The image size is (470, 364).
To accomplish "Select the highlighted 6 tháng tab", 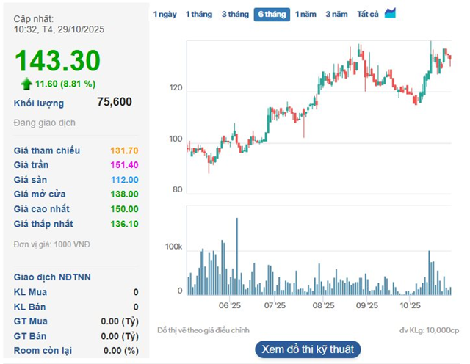I will [272, 14].
